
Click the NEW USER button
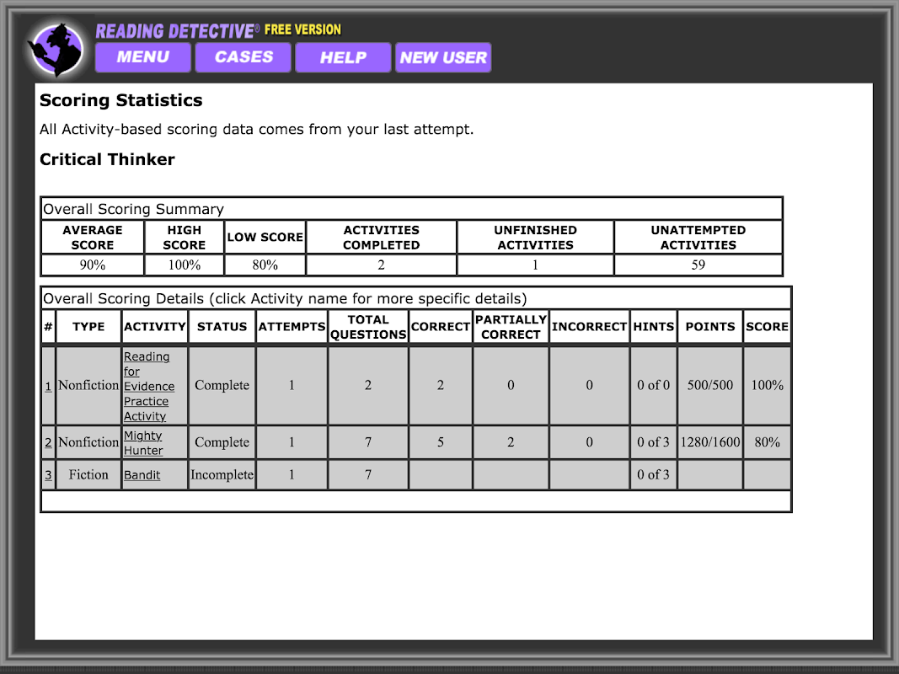point(443,57)
